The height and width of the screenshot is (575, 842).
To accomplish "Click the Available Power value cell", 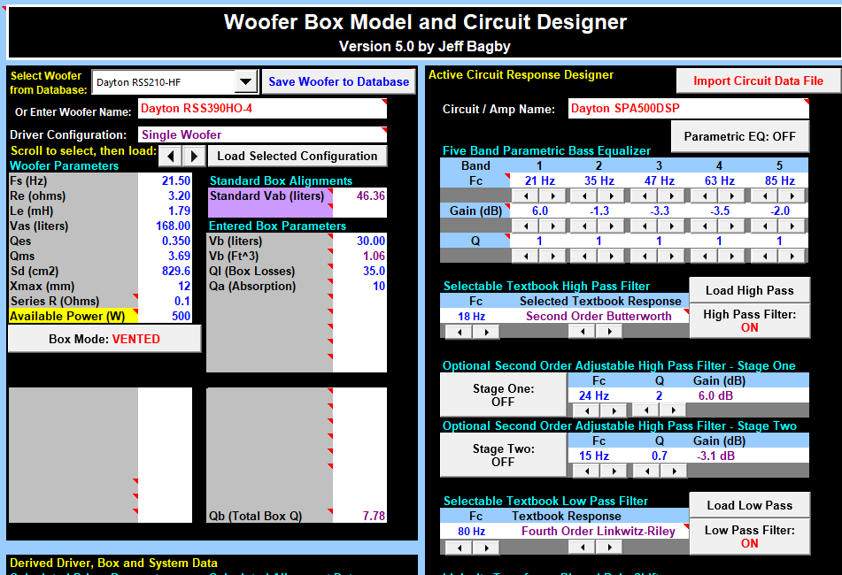I will [165, 316].
